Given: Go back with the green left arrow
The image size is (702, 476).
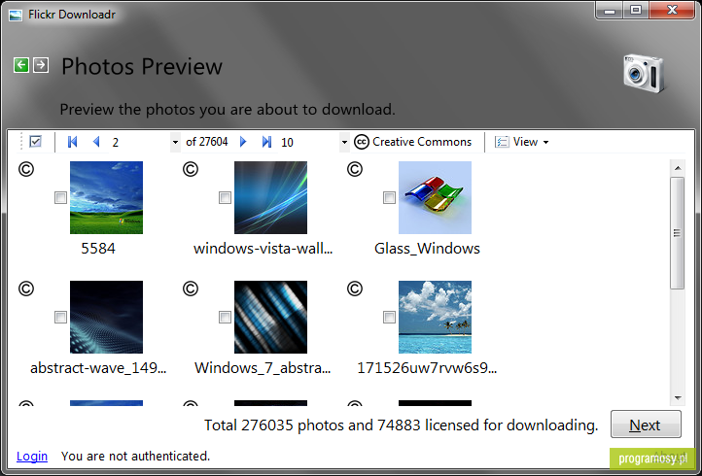Looking at the screenshot, I should point(21,65).
